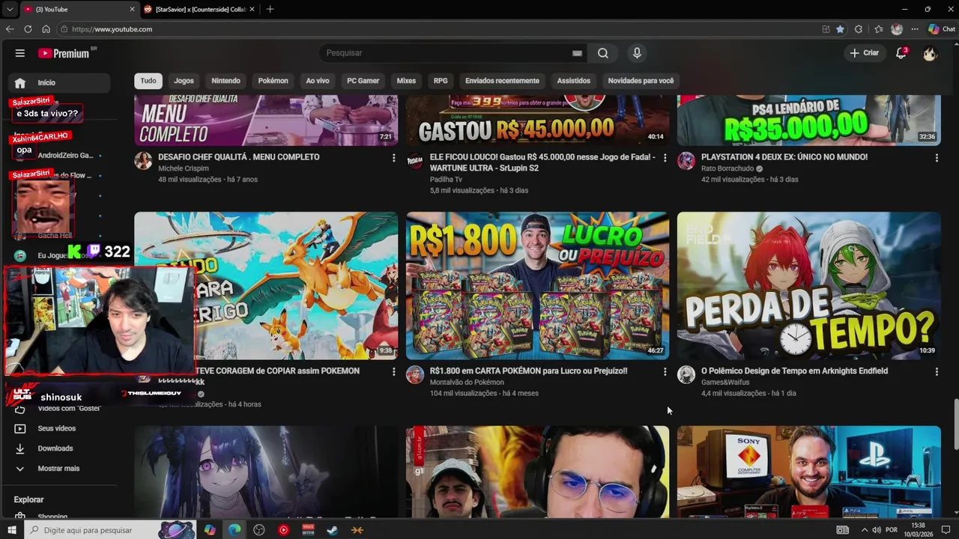Select the Assistidos filter chip
This screenshot has width=959, height=539.
(x=573, y=81)
